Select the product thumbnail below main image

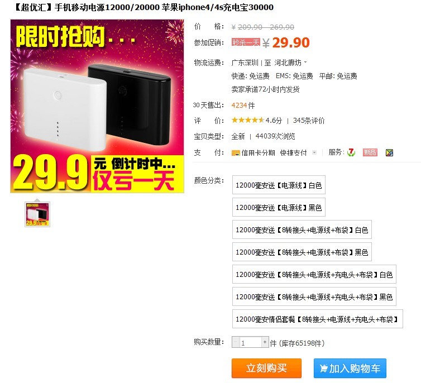click(x=37, y=214)
